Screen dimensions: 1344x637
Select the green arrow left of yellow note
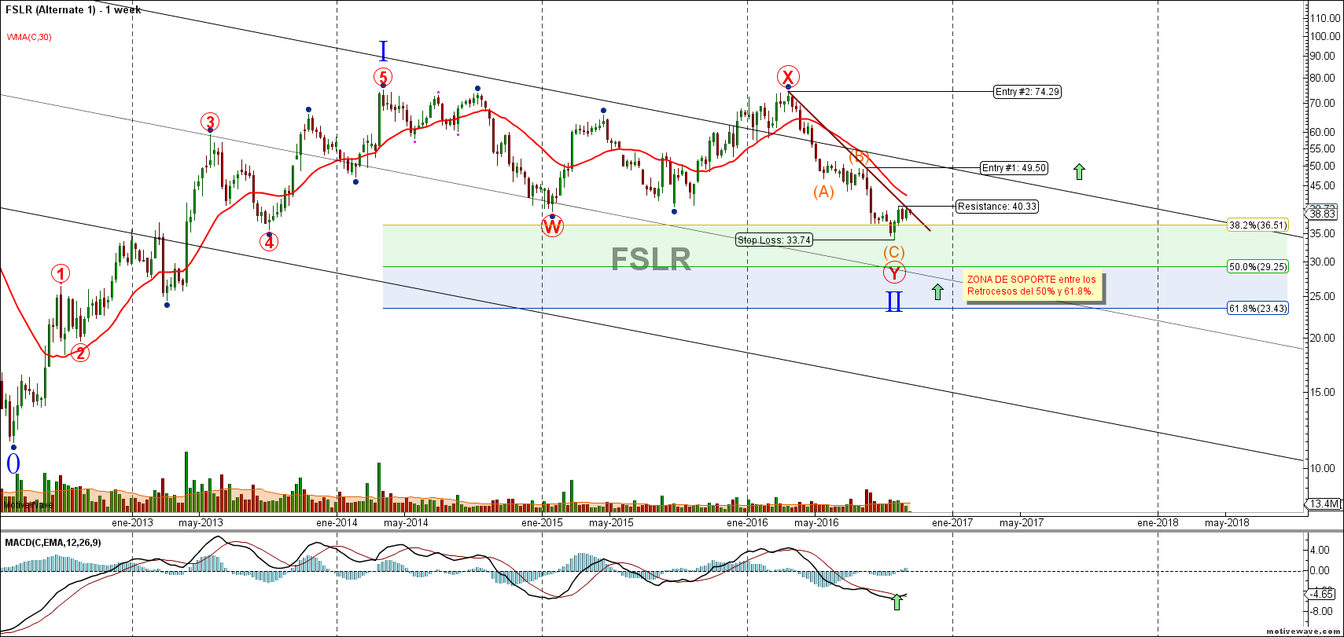[x=937, y=292]
